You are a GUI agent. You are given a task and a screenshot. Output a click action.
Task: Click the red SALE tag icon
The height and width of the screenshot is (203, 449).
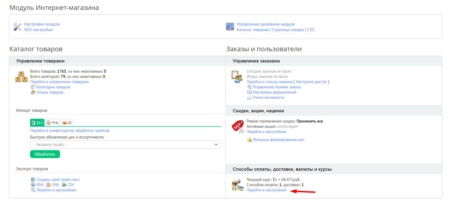238,126
